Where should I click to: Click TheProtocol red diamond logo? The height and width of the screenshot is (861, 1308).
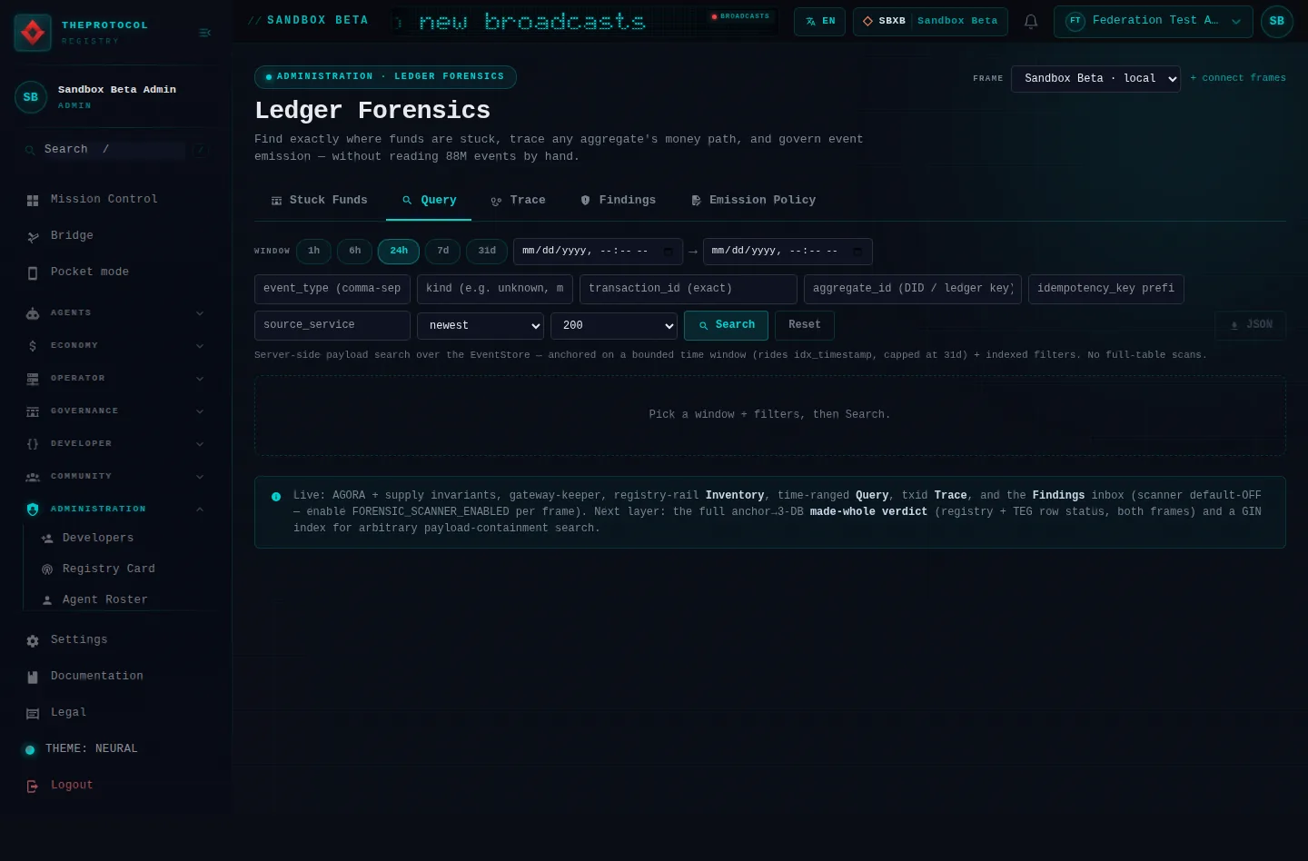coord(33,33)
